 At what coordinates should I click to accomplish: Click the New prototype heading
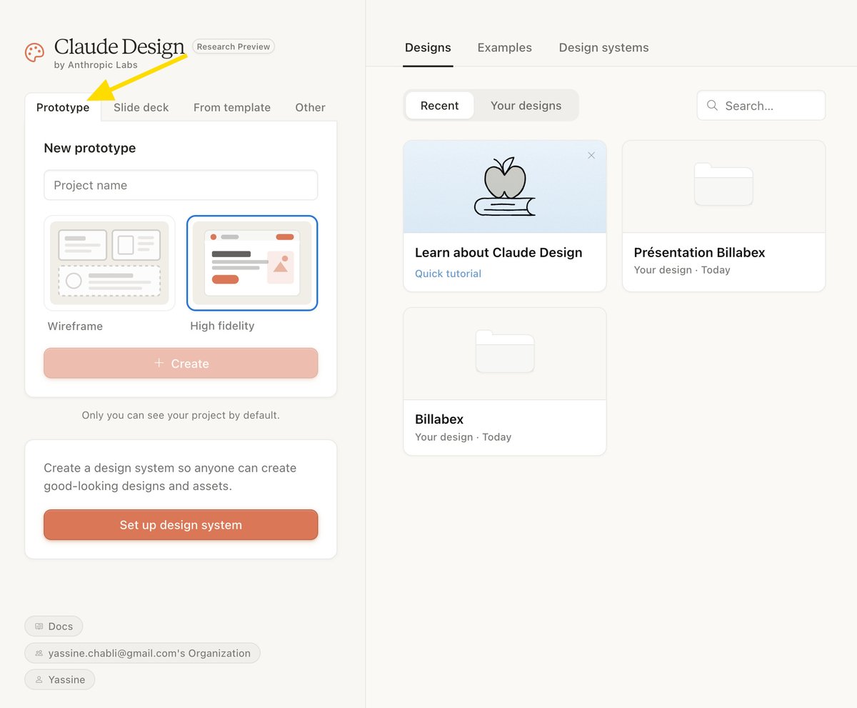(90, 148)
